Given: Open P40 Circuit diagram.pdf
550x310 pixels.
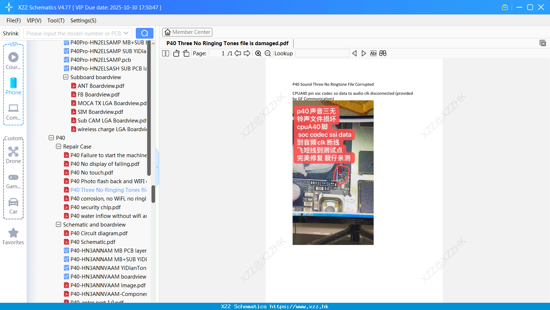Looking at the screenshot, I should [99, 233].
